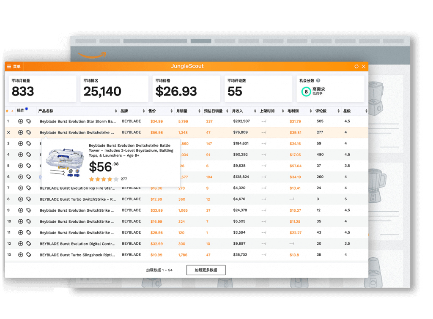Viewport: 433px width, 319px height.
Task: Click the help icon beside 机会分数
Action: (x=318, y=81)
